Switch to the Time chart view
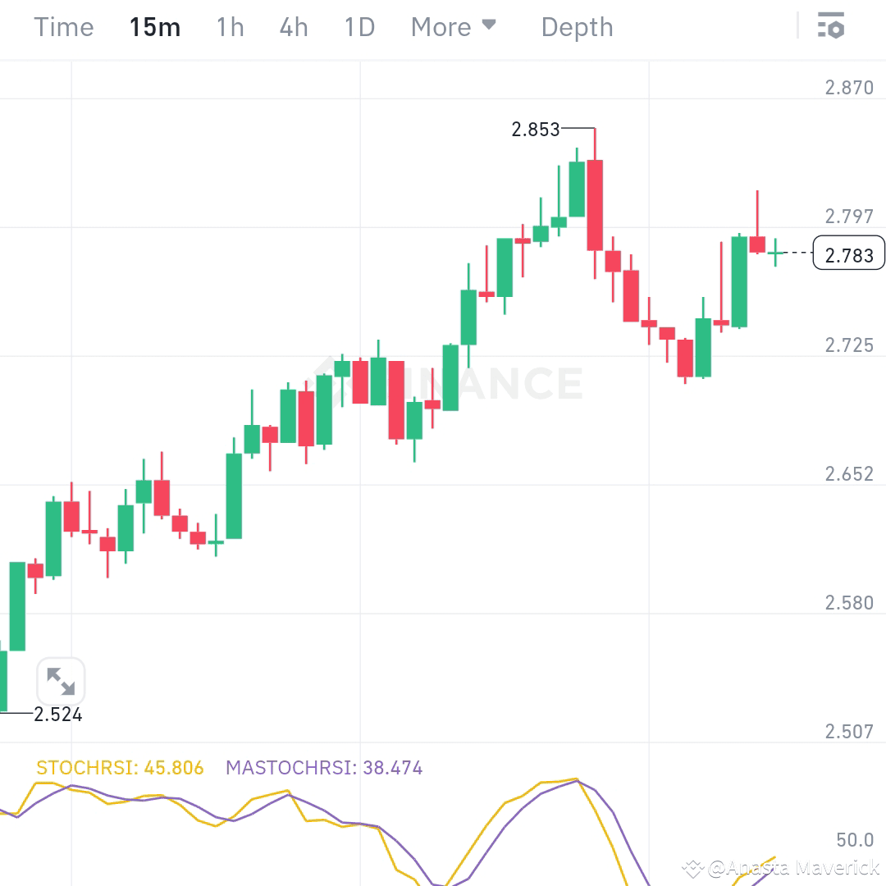The height and width of the screenshot is (886, 886). tap(63, 26)
